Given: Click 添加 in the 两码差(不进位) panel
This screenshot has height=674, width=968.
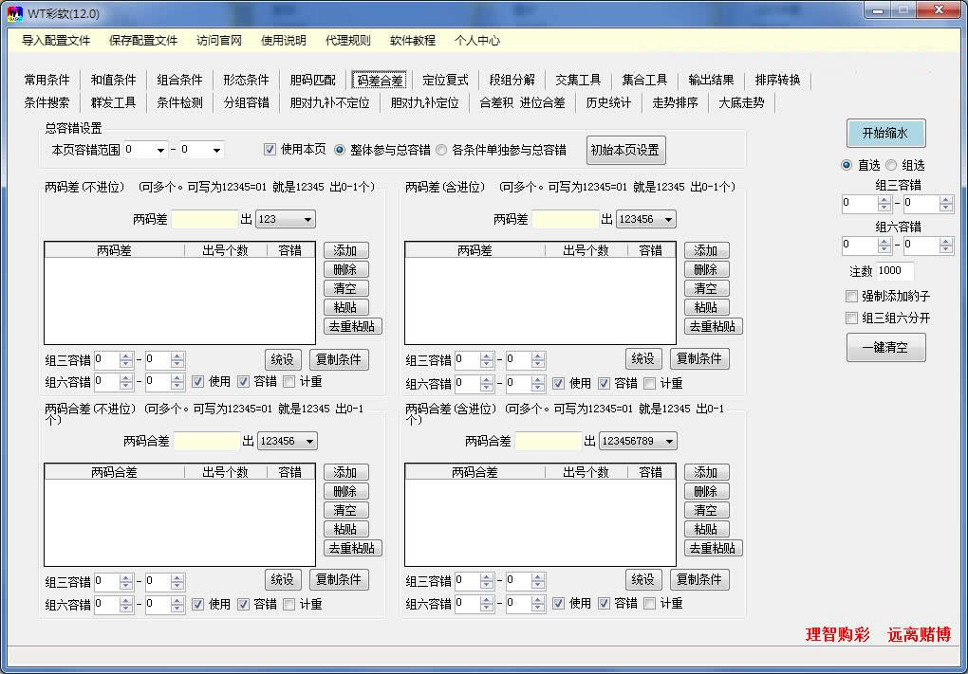Looking at the screenshot, I should tap(345, 250).
